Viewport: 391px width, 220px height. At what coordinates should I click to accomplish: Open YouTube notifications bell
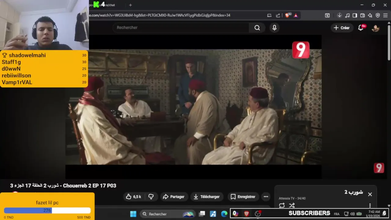click(361, 28)
